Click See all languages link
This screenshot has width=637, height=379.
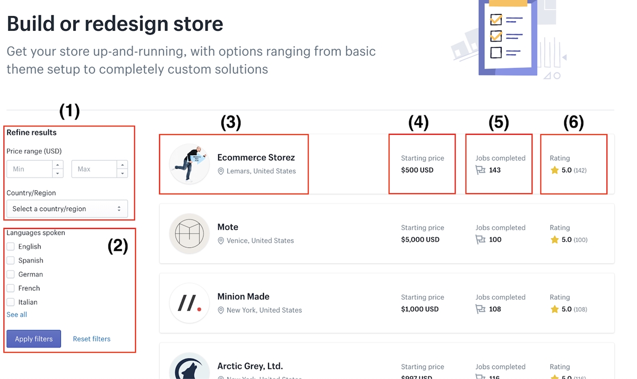point(16,315)
